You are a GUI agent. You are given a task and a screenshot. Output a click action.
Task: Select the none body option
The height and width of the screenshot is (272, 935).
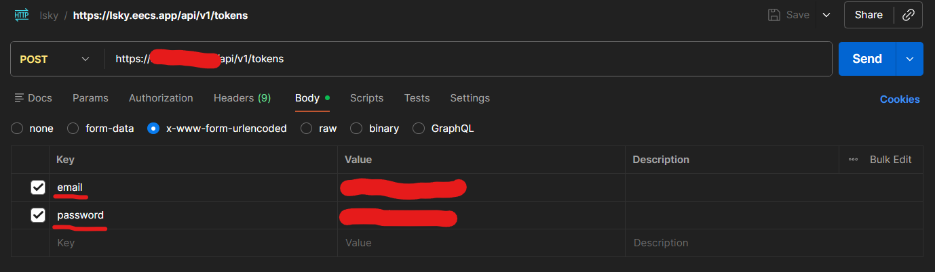pos(18,128)
